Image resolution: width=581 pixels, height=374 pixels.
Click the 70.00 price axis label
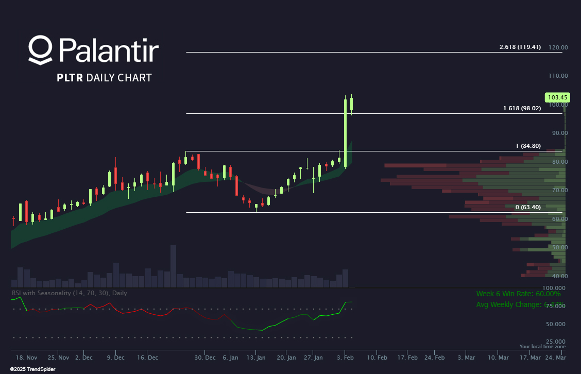coord(560,190)
